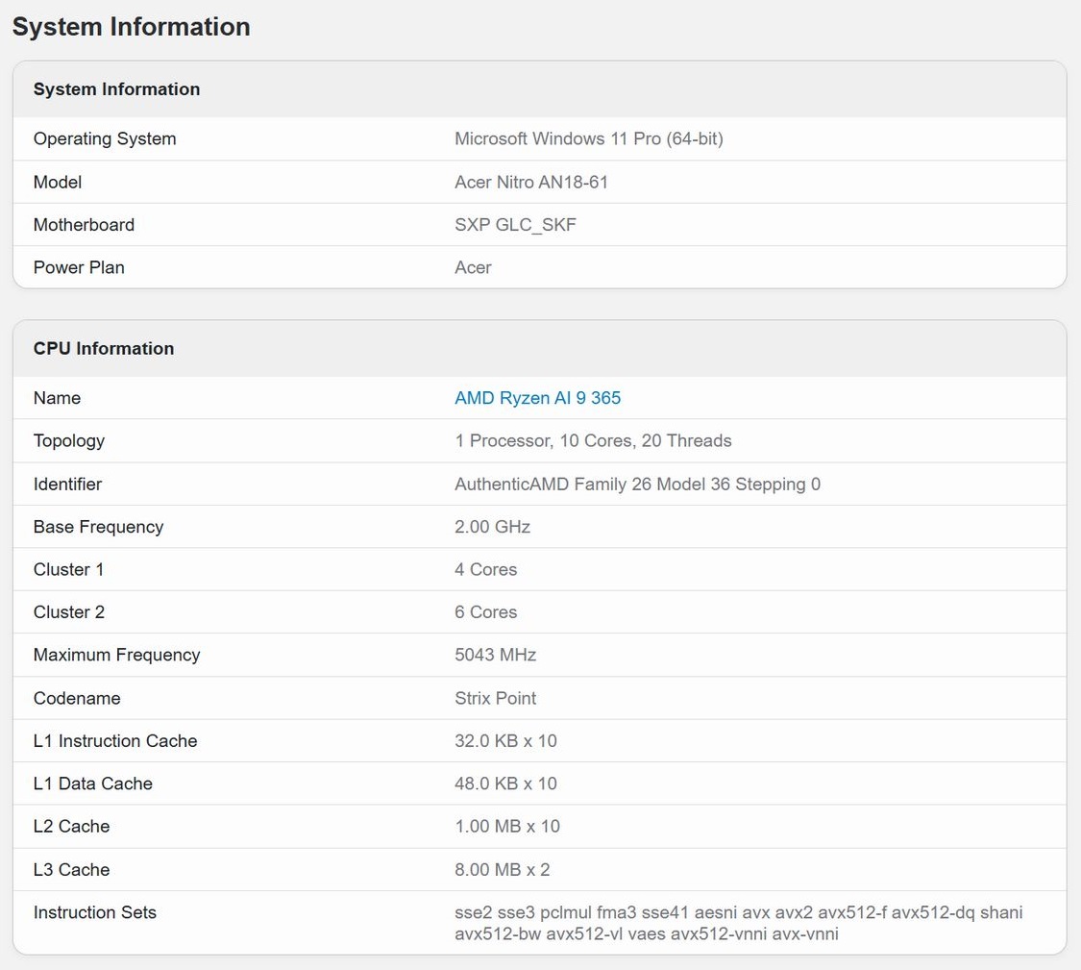Click the 'Codename' label
The width and height of the screenshot is (1081, 970).
(77, 698)
